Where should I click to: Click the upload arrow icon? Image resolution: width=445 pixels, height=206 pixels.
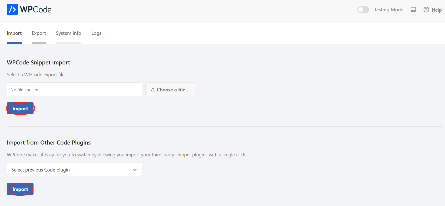(153, 90)
